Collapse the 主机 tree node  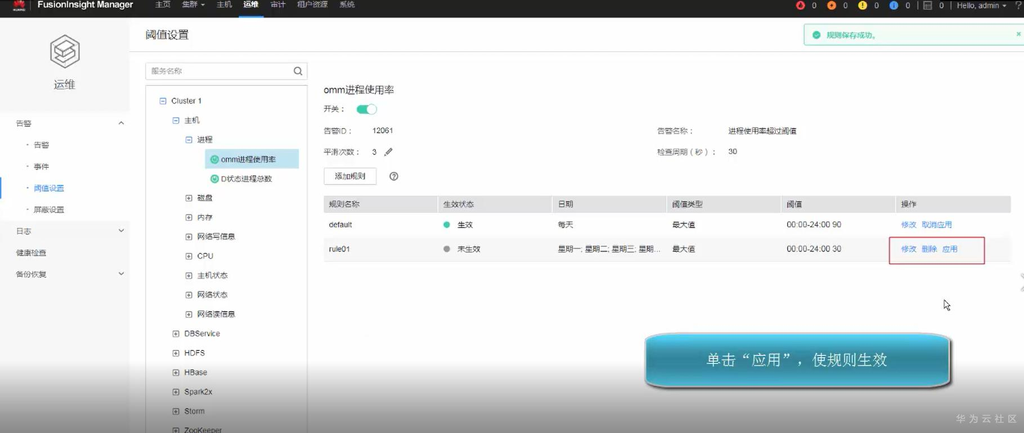point(176,120)
